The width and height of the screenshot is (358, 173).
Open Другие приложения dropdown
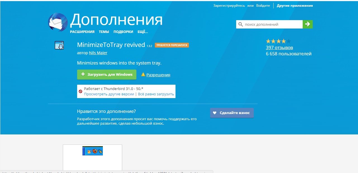[295, 6]
